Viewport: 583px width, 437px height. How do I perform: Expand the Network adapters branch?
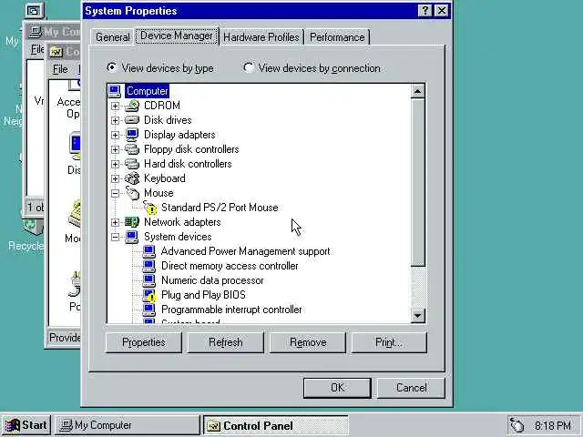(x=116, y=222)
